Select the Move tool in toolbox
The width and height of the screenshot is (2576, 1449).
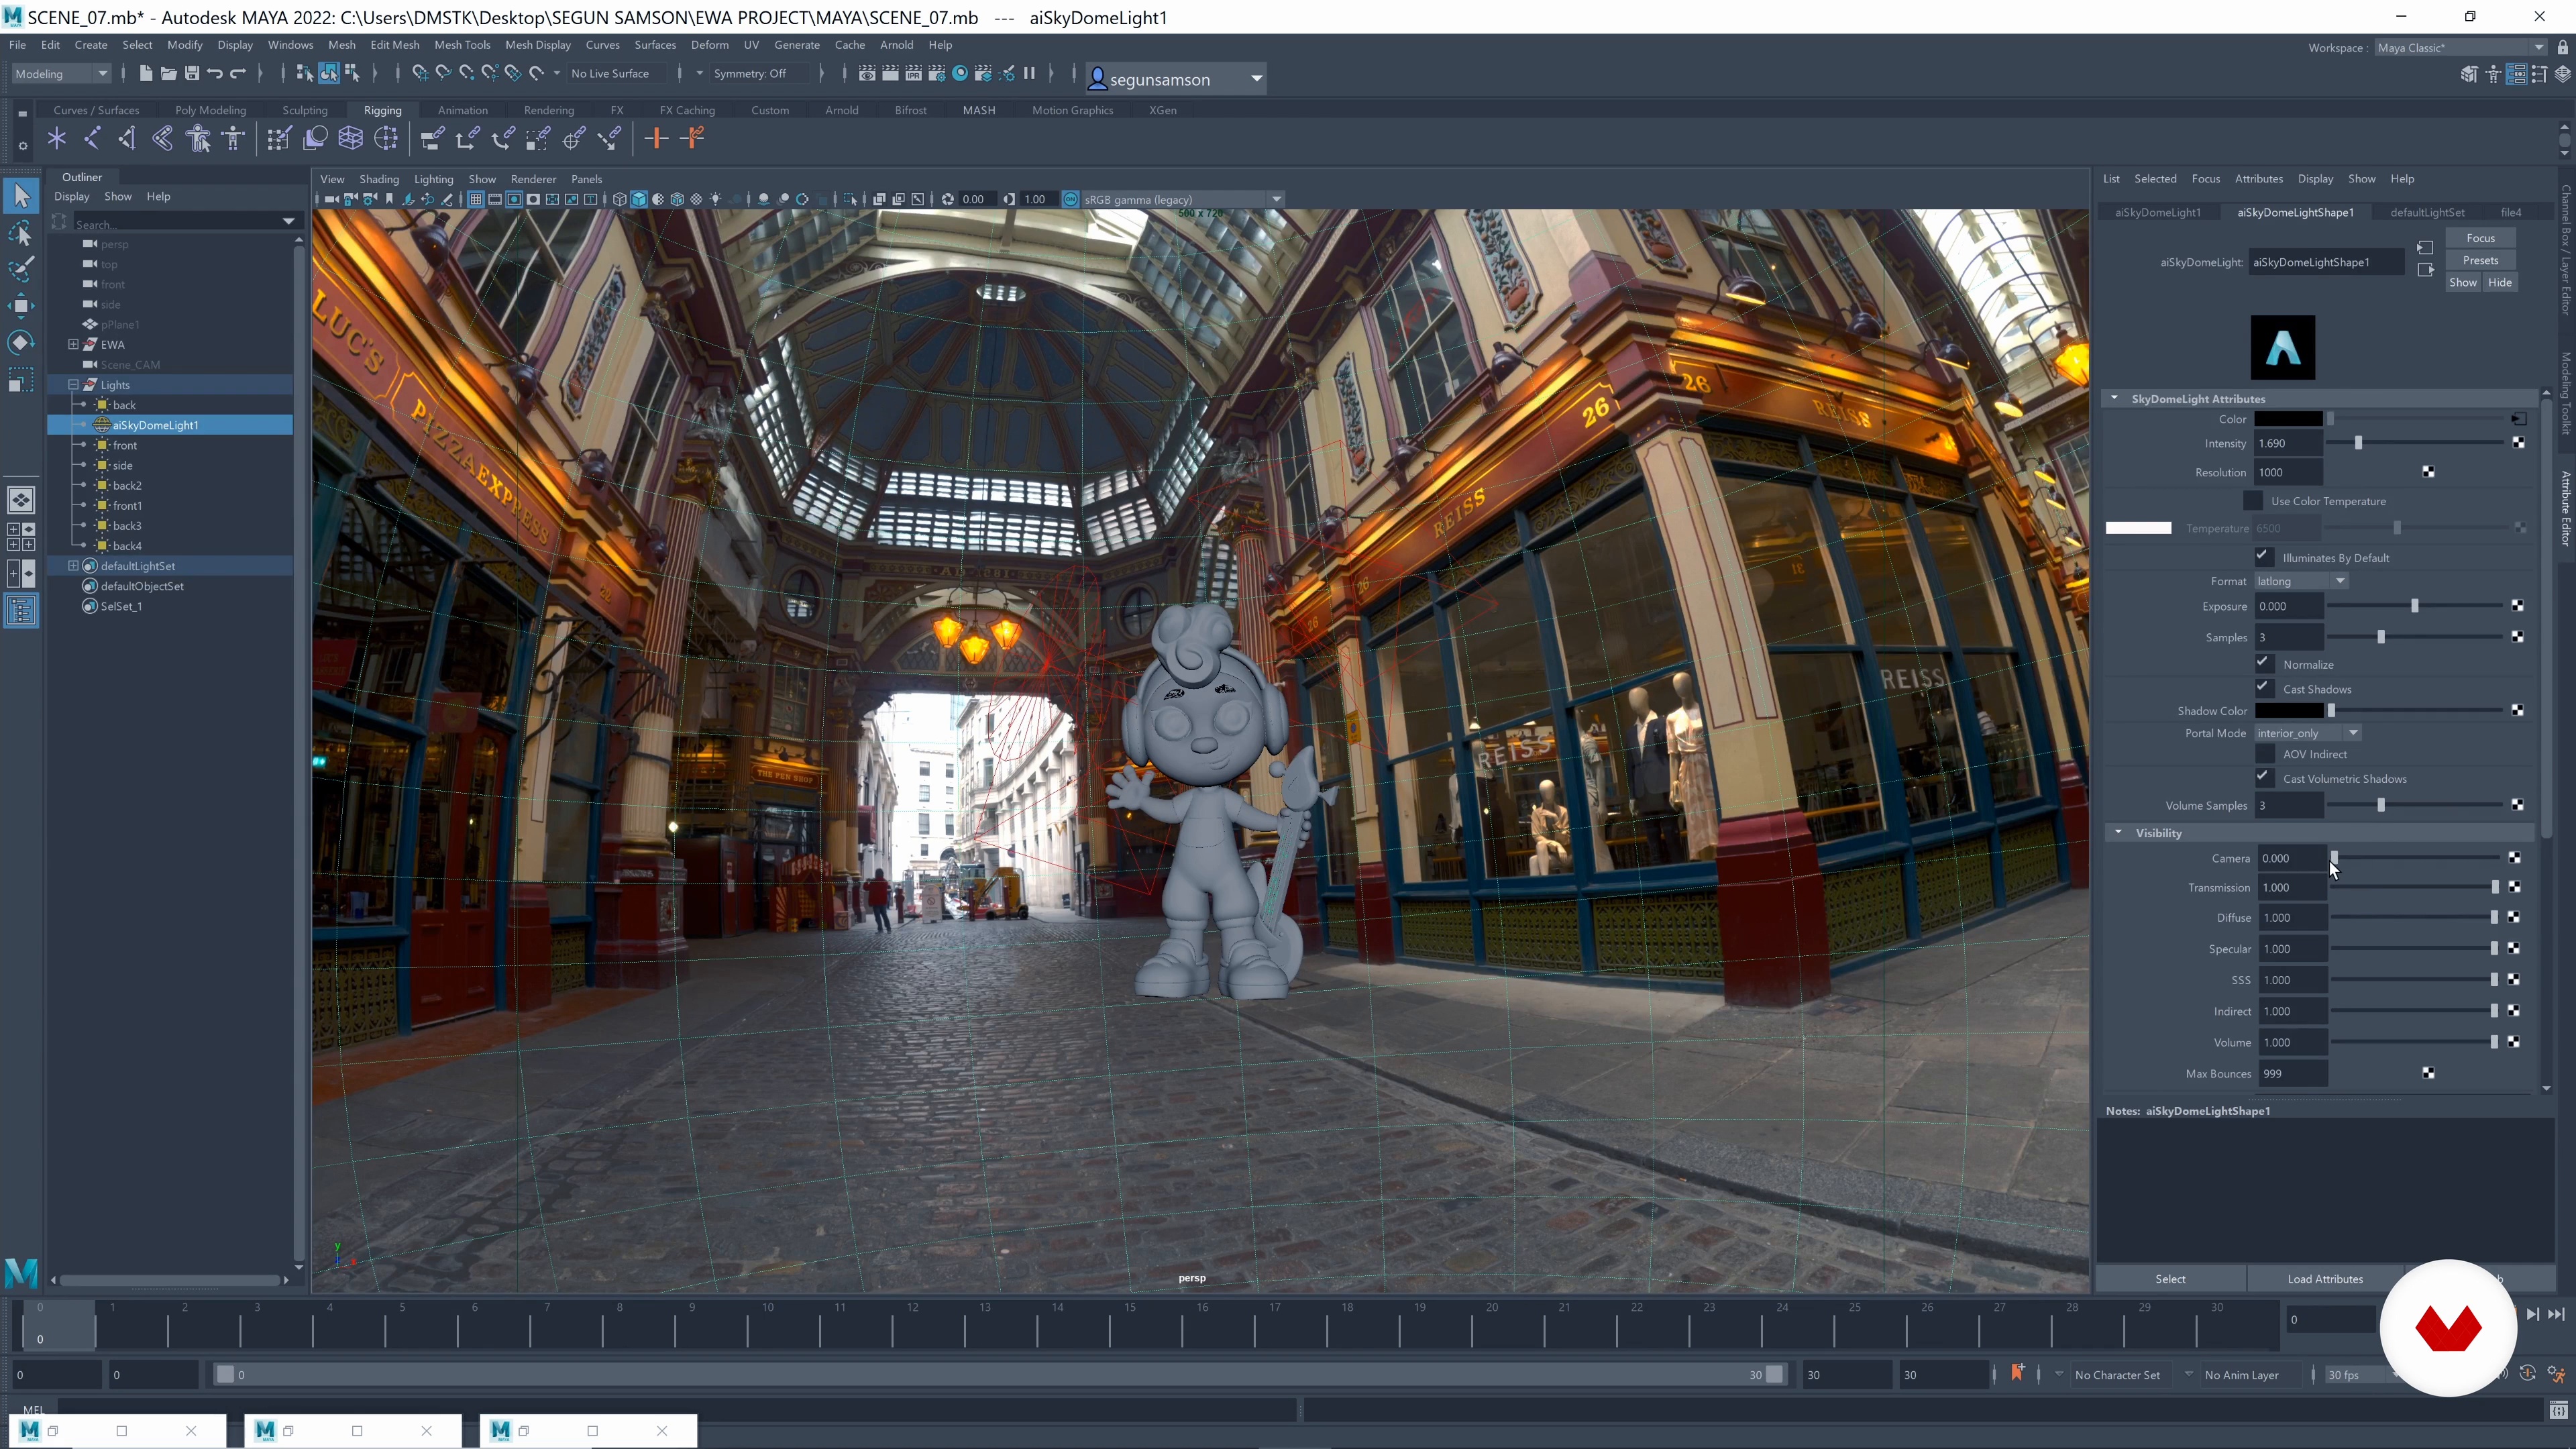coord(21,306)
